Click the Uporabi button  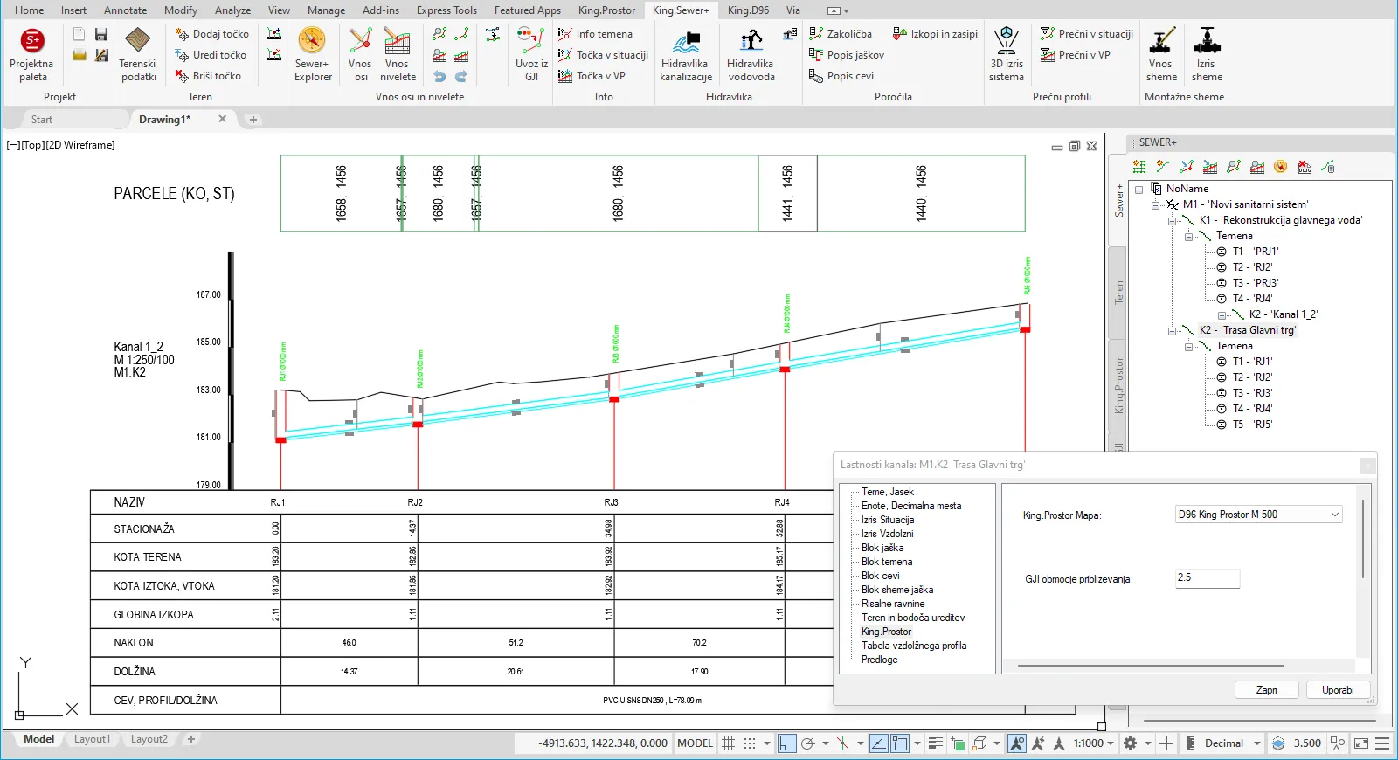pos(1337,690)
